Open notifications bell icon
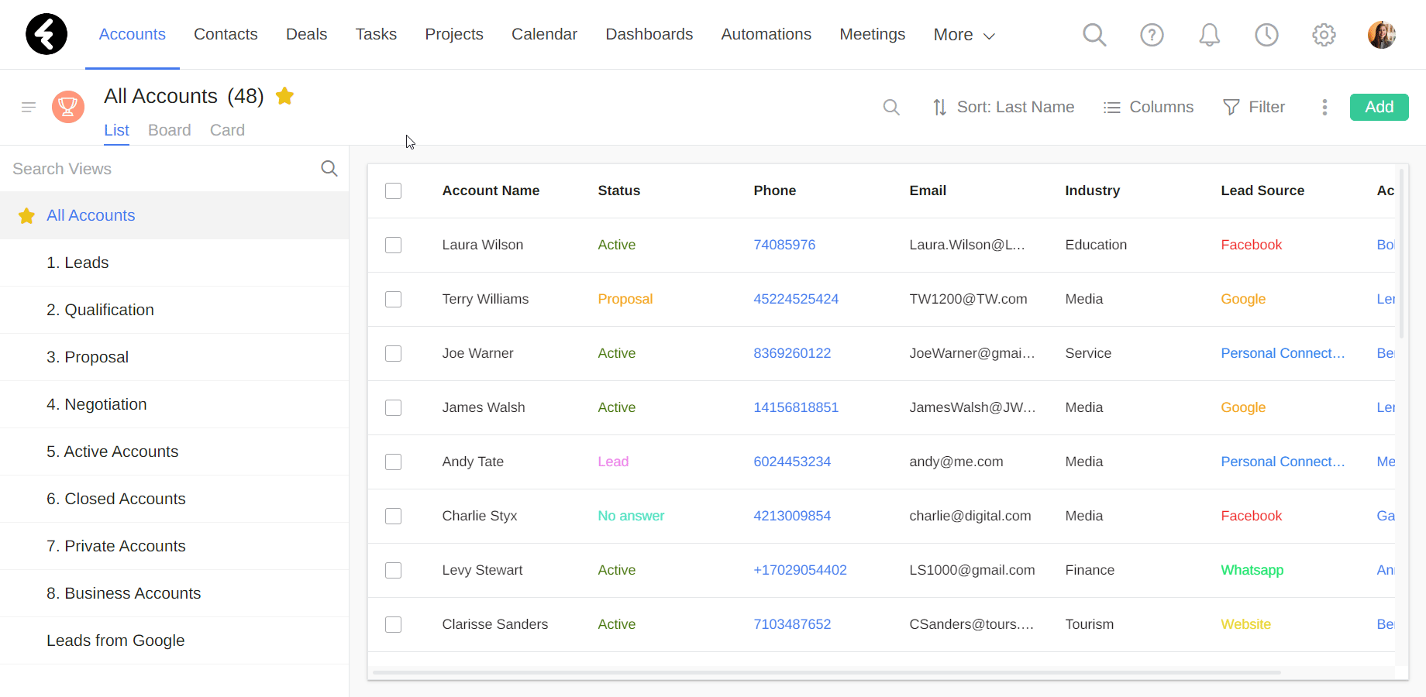 1209,35
